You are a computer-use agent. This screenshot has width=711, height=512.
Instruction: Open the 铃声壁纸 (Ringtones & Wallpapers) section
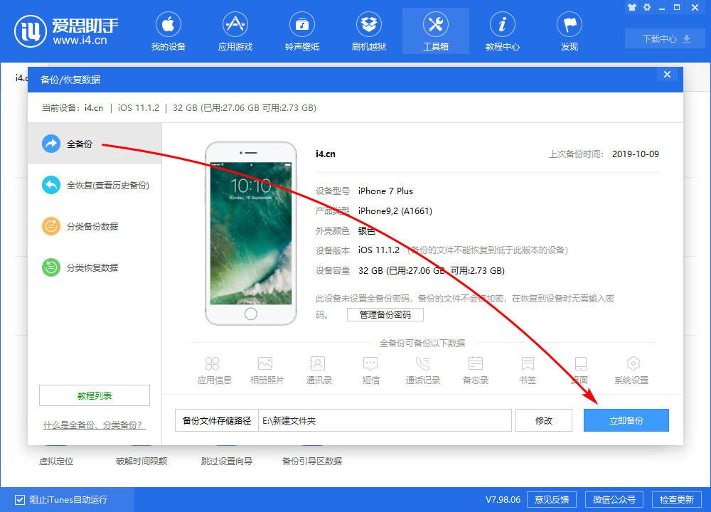tap(302, 31)
